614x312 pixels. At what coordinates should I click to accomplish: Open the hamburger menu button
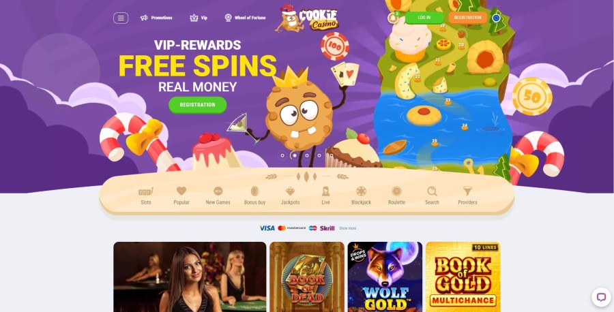tap(121, 18)
